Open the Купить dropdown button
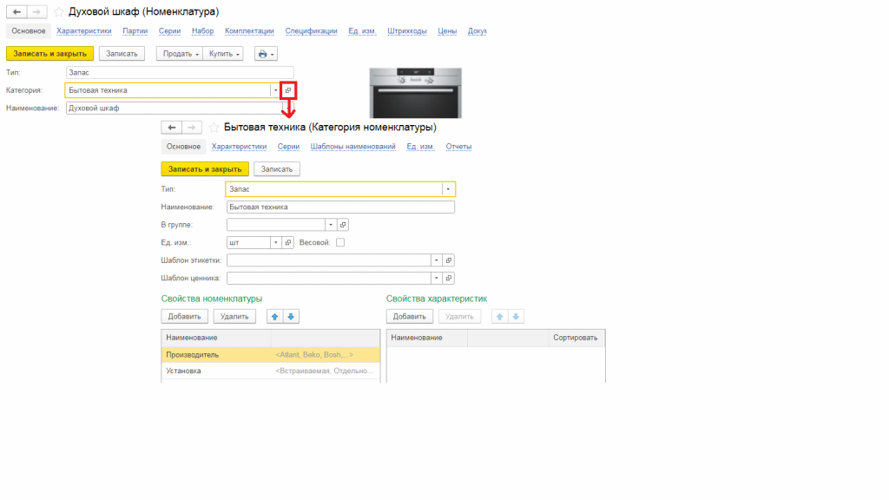The height and width of the screenshot is (500, 889). (x=223, y=54)
